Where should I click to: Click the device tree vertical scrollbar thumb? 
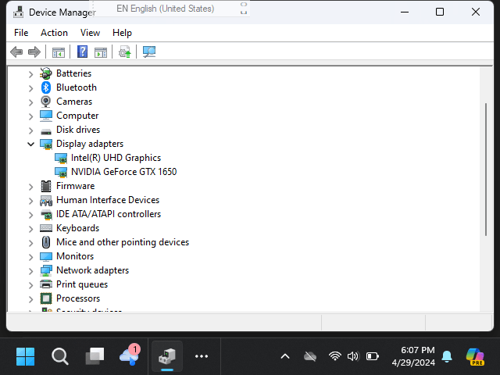coord(486,170)
